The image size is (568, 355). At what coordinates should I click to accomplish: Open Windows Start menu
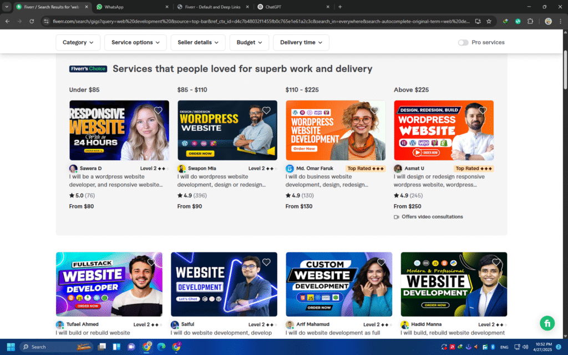11,347
